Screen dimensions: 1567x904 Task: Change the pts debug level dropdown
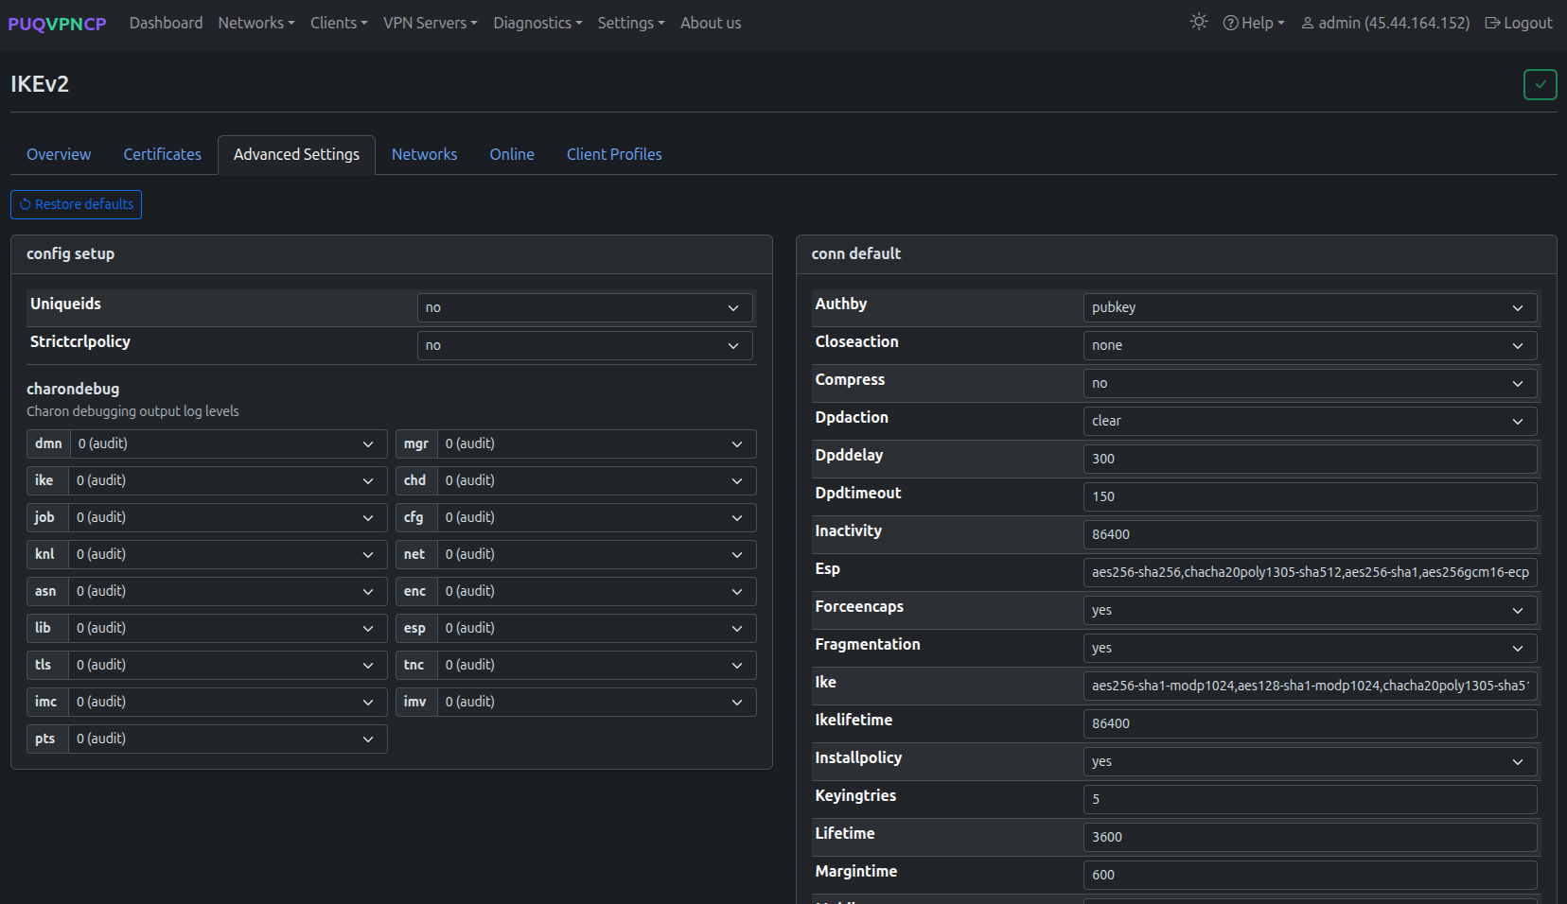click(228, 739)
